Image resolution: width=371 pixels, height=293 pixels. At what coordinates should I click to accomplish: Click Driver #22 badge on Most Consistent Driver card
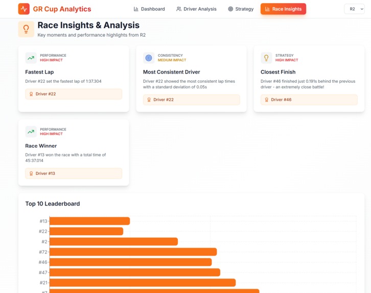(192, 100)
